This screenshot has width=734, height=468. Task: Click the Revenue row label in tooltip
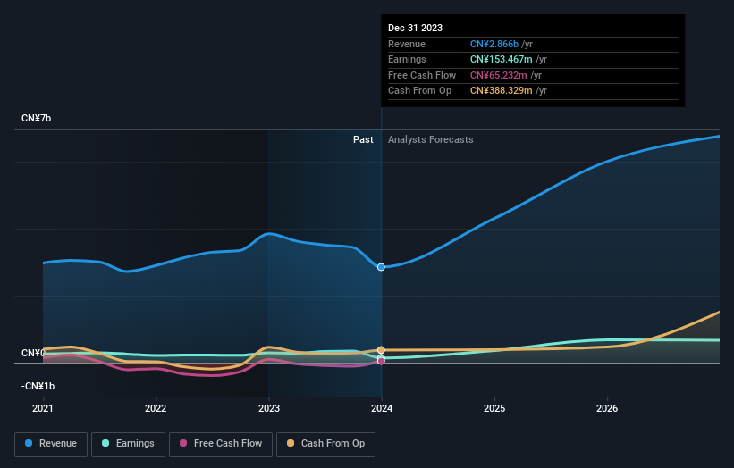click(x=407, y=44)
